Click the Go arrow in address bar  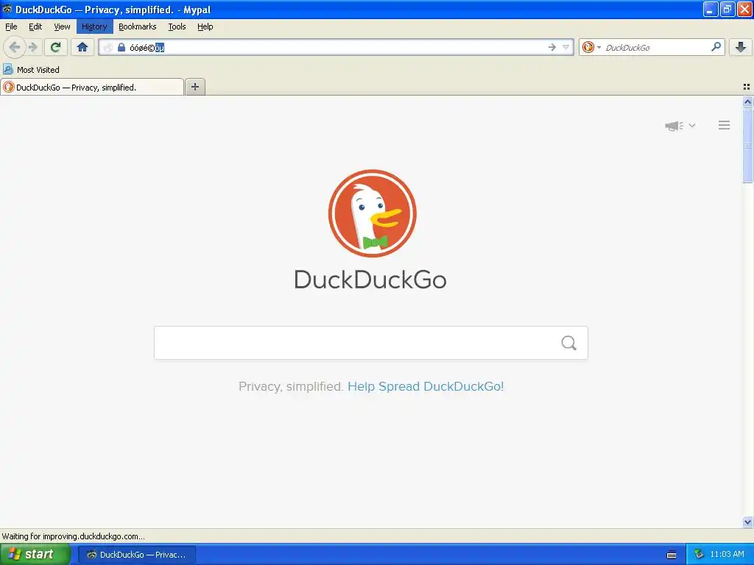(552, 47)
